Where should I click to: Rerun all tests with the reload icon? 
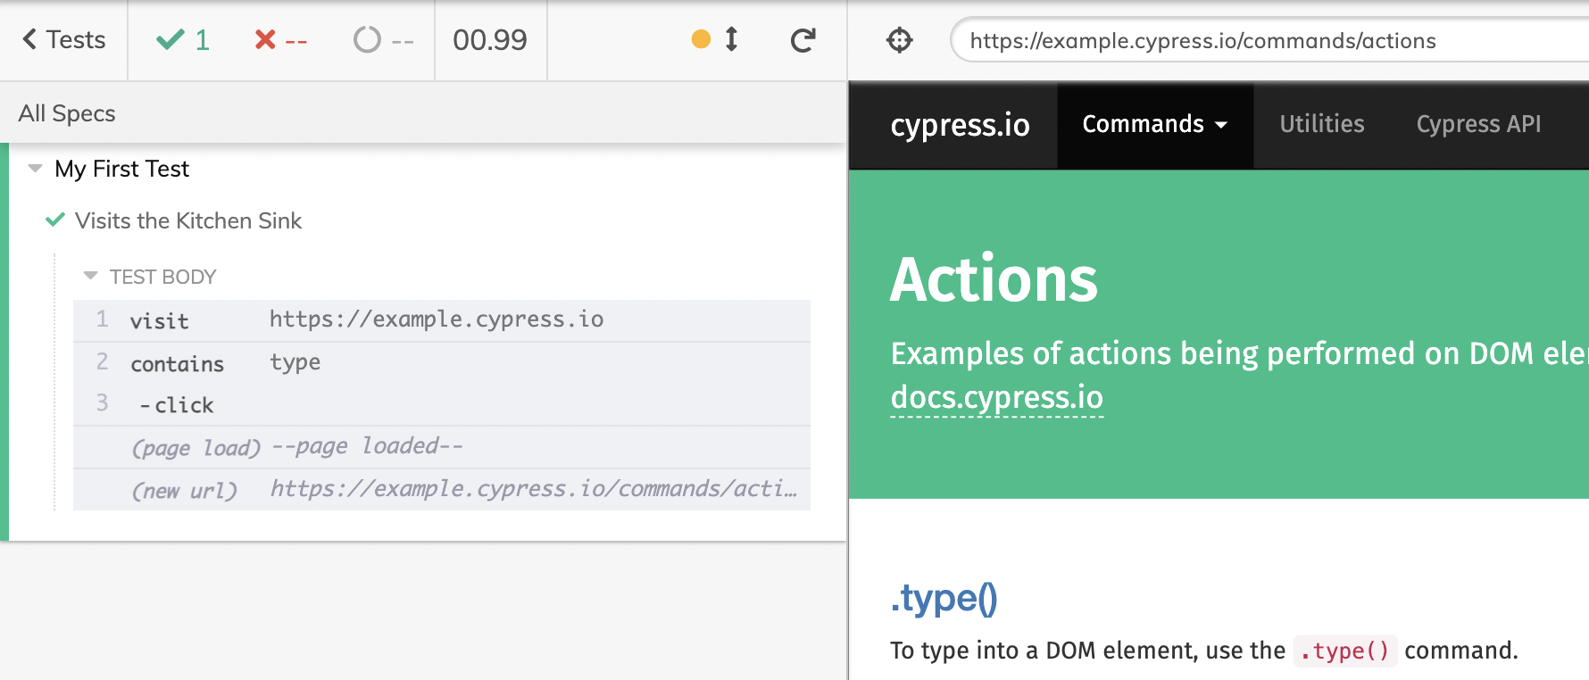(x=803, y=40)
